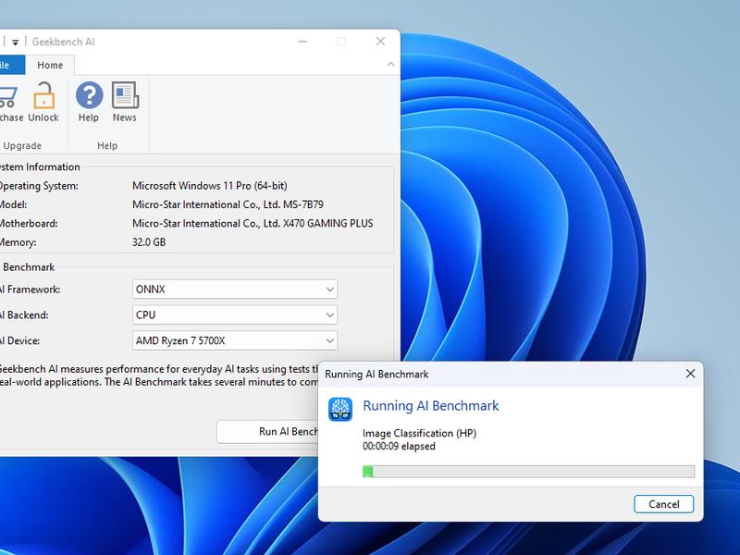This screenshot has height=555, width=740.
Task: Click the Image Classification (HP) status text
Action: (419, 433)
